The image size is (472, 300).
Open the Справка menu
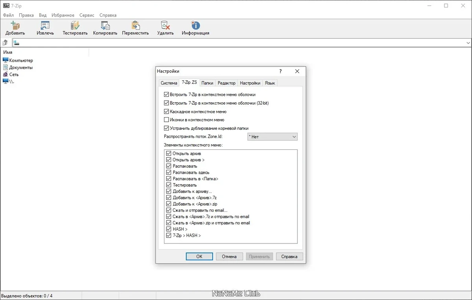(x=108, y=15)
